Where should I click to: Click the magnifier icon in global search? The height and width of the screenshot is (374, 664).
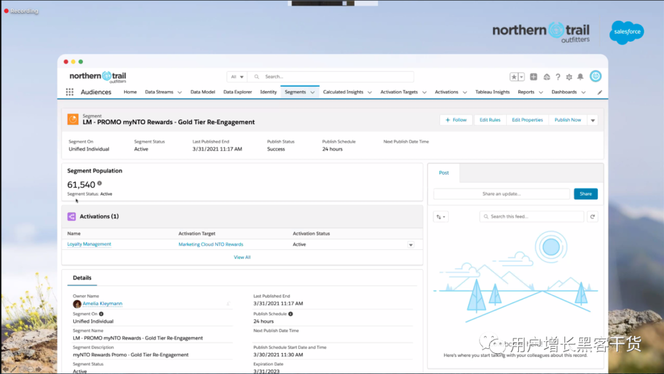pos(256,77)
